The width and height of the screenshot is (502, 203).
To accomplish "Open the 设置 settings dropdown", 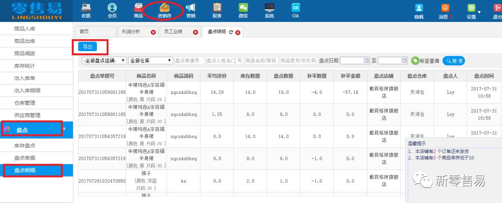I will 474,11.
